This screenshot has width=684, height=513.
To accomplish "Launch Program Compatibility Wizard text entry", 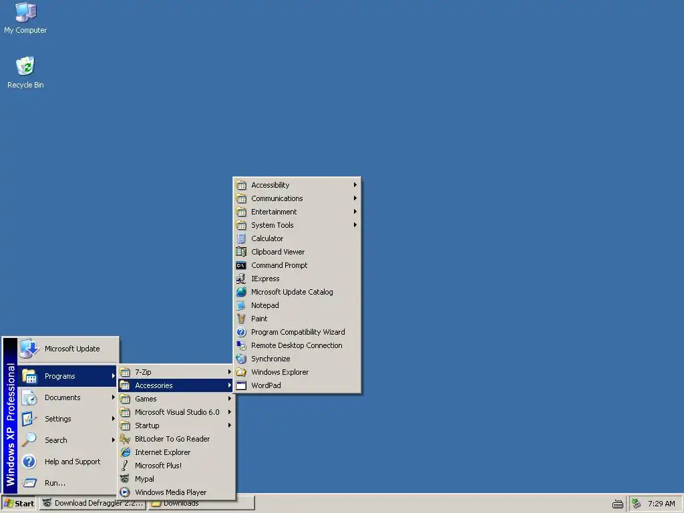I will tap(298, 332).
